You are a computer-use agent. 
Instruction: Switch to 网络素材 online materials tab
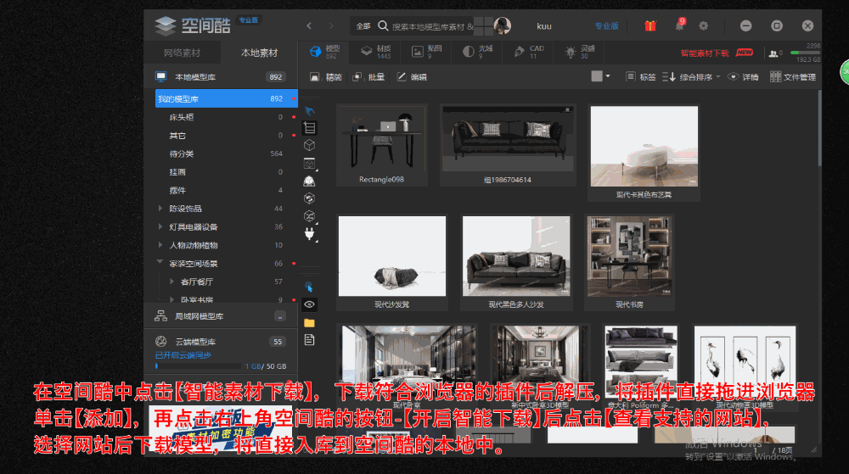pyautogui.click(x=182, y=53)
